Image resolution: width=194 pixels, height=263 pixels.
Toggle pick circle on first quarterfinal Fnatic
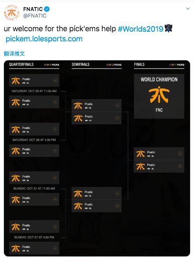pos(55,81)
